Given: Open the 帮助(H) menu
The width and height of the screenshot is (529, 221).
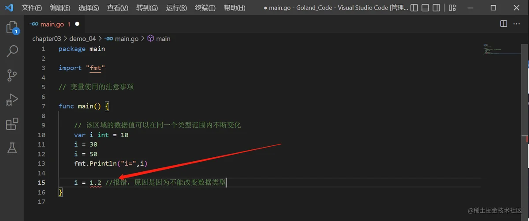Looking at the screenshot, I should point(235,8).
